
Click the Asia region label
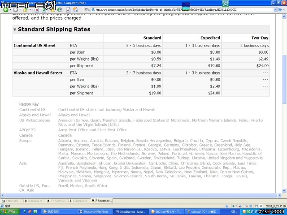(23, 163)
